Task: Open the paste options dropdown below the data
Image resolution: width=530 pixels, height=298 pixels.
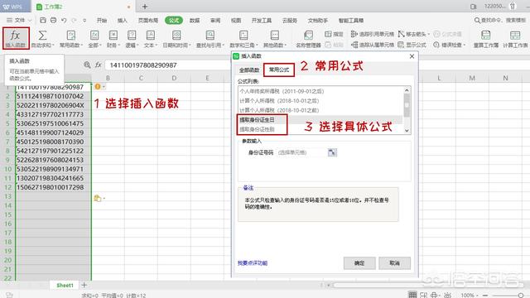Action: pyautogui.click(x=99, y=199)
